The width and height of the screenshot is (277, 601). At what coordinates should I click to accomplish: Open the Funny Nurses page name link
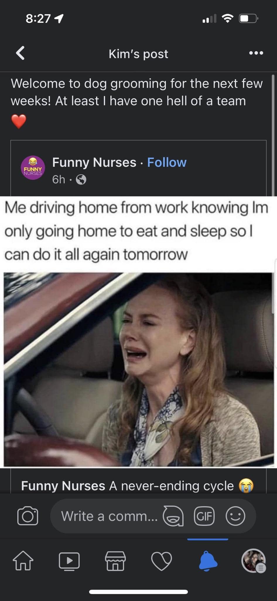(x=94, y=162)
